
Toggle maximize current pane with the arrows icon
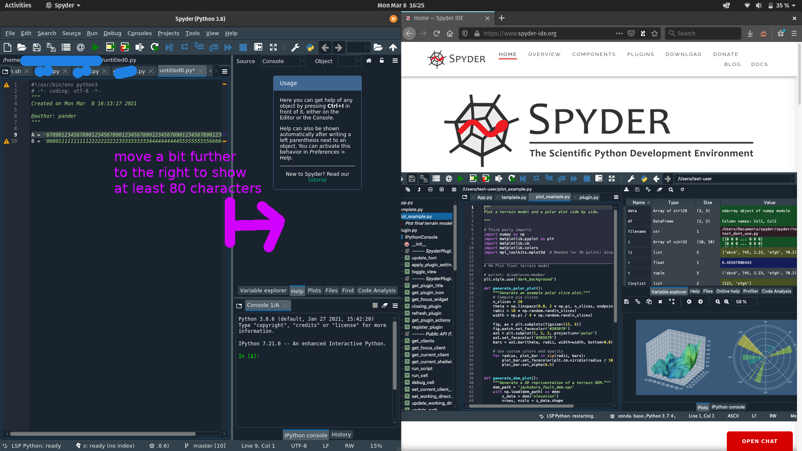click(x=273, y=47)
